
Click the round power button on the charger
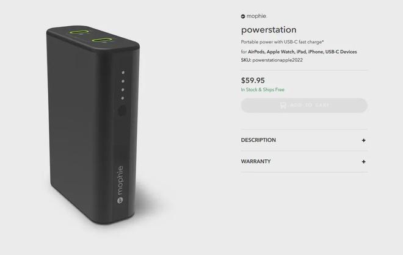point(122,111)
